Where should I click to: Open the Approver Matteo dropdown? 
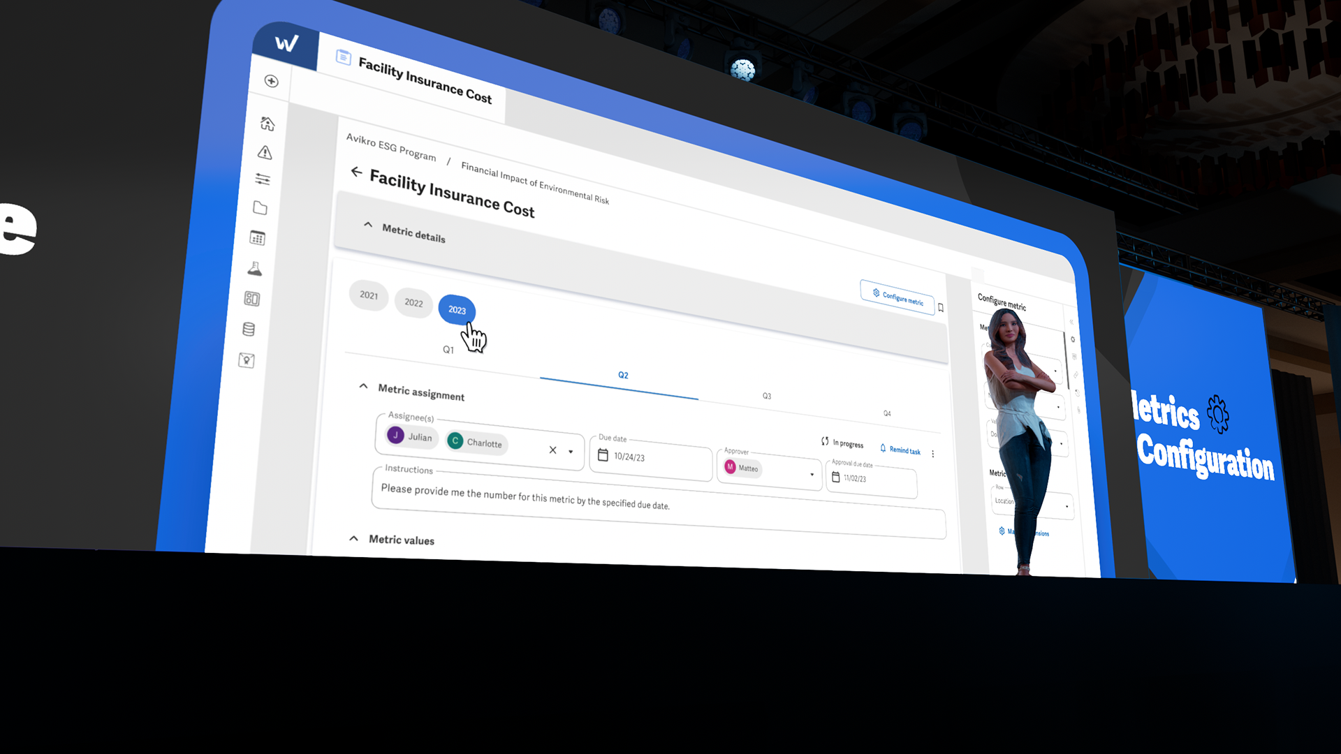point(812,475)
